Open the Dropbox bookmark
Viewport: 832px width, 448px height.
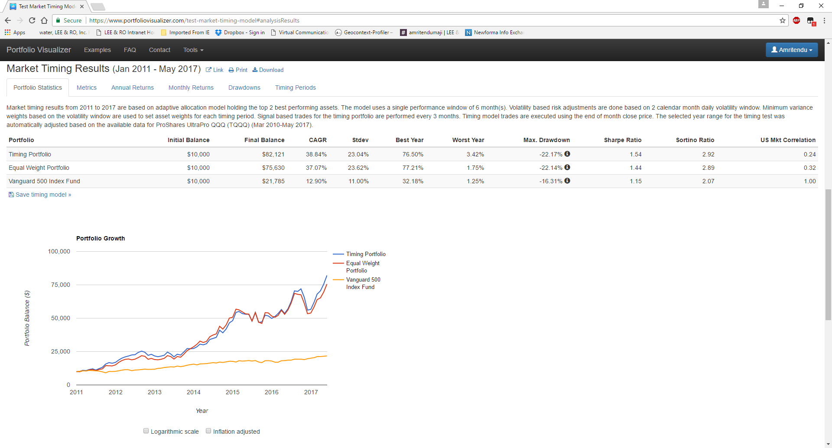(240, 32)
